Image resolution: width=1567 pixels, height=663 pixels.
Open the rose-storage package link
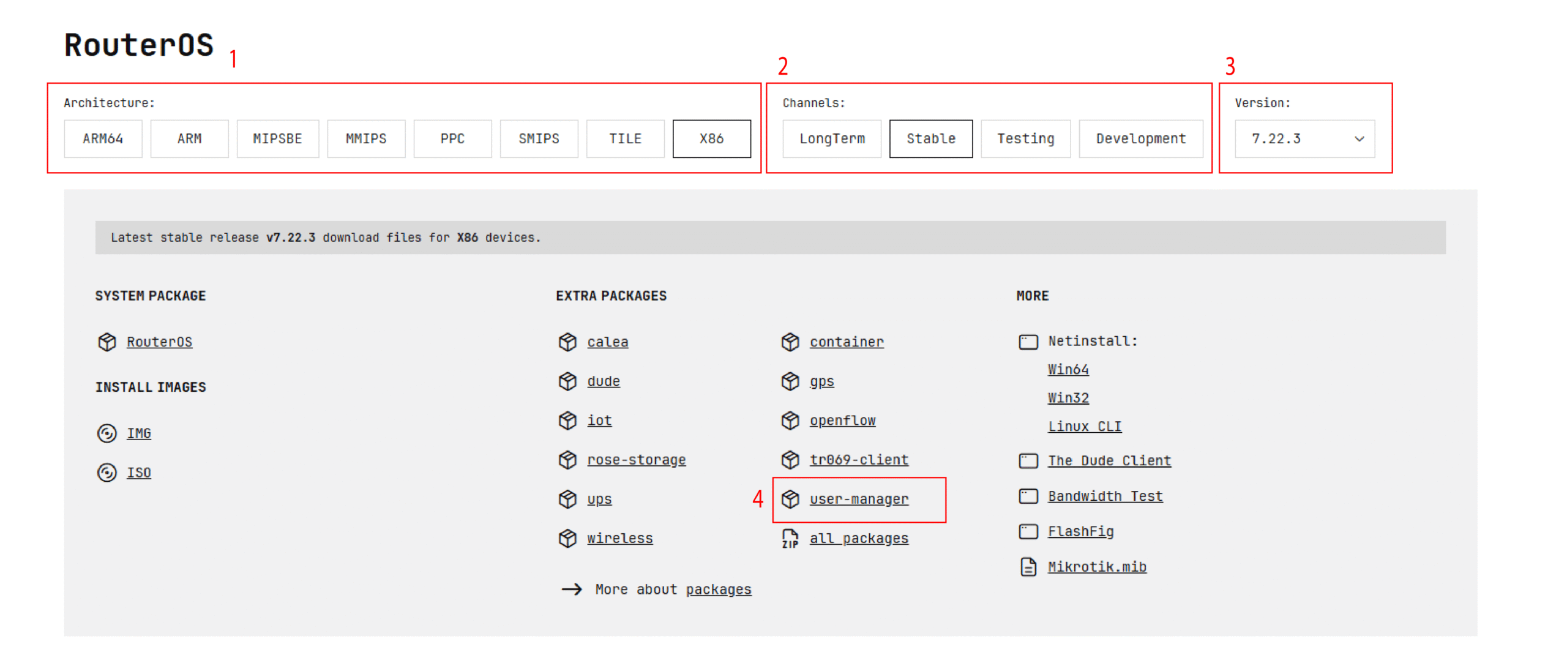point(637,459)
